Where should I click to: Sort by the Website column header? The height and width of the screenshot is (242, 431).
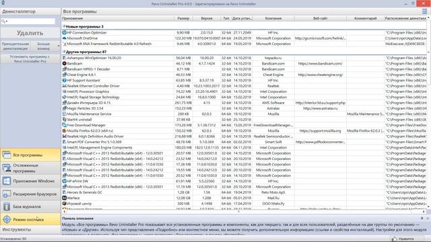pos(321,18)
